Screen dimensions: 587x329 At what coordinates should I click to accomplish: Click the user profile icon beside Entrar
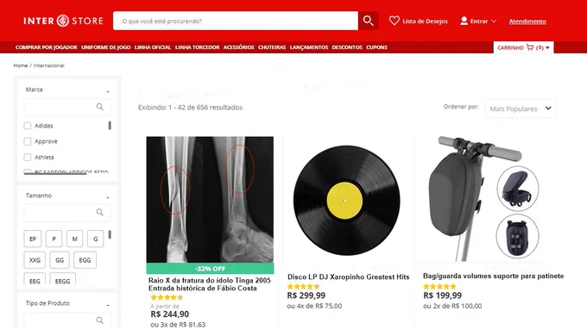(464, 21)
